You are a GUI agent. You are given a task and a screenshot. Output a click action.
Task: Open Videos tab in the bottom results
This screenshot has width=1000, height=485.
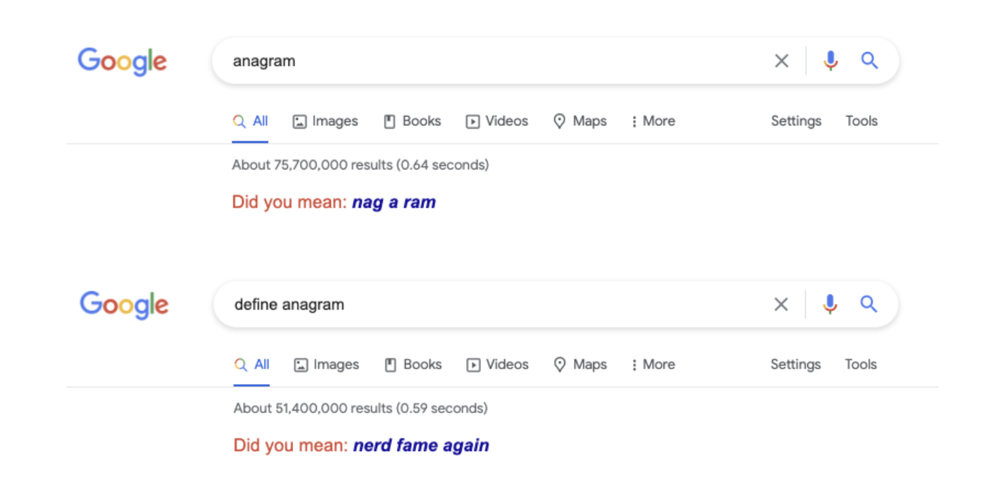click(497, 364)
